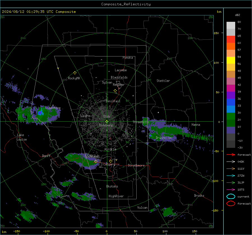
Task: Click the yellow diamond marker below RedDeer
Action: tap(115, 91)
